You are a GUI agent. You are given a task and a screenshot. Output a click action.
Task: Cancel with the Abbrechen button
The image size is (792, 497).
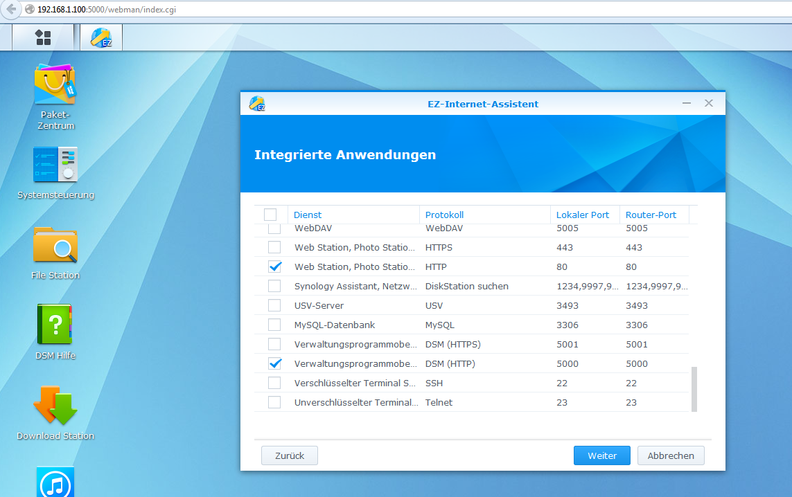671,455
